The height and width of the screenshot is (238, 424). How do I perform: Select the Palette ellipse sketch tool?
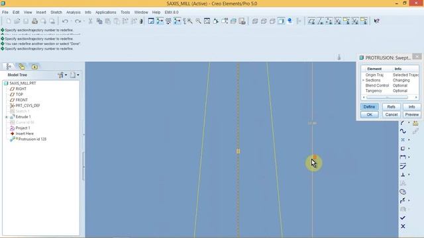403,192
